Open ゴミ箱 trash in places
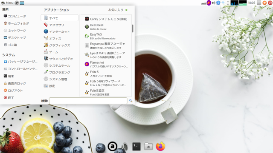The width and height of the screenshot is (273, 153). [x=10, y=45]
